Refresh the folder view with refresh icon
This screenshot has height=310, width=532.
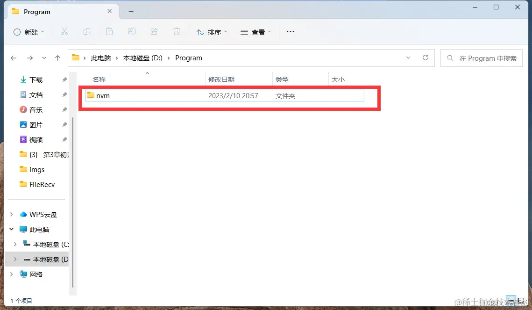coord(426,58)
